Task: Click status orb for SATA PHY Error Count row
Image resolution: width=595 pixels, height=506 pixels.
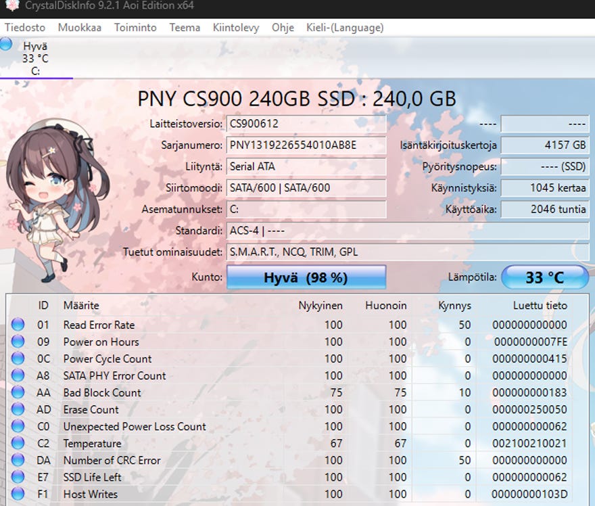Action: [x=18, y=375]
